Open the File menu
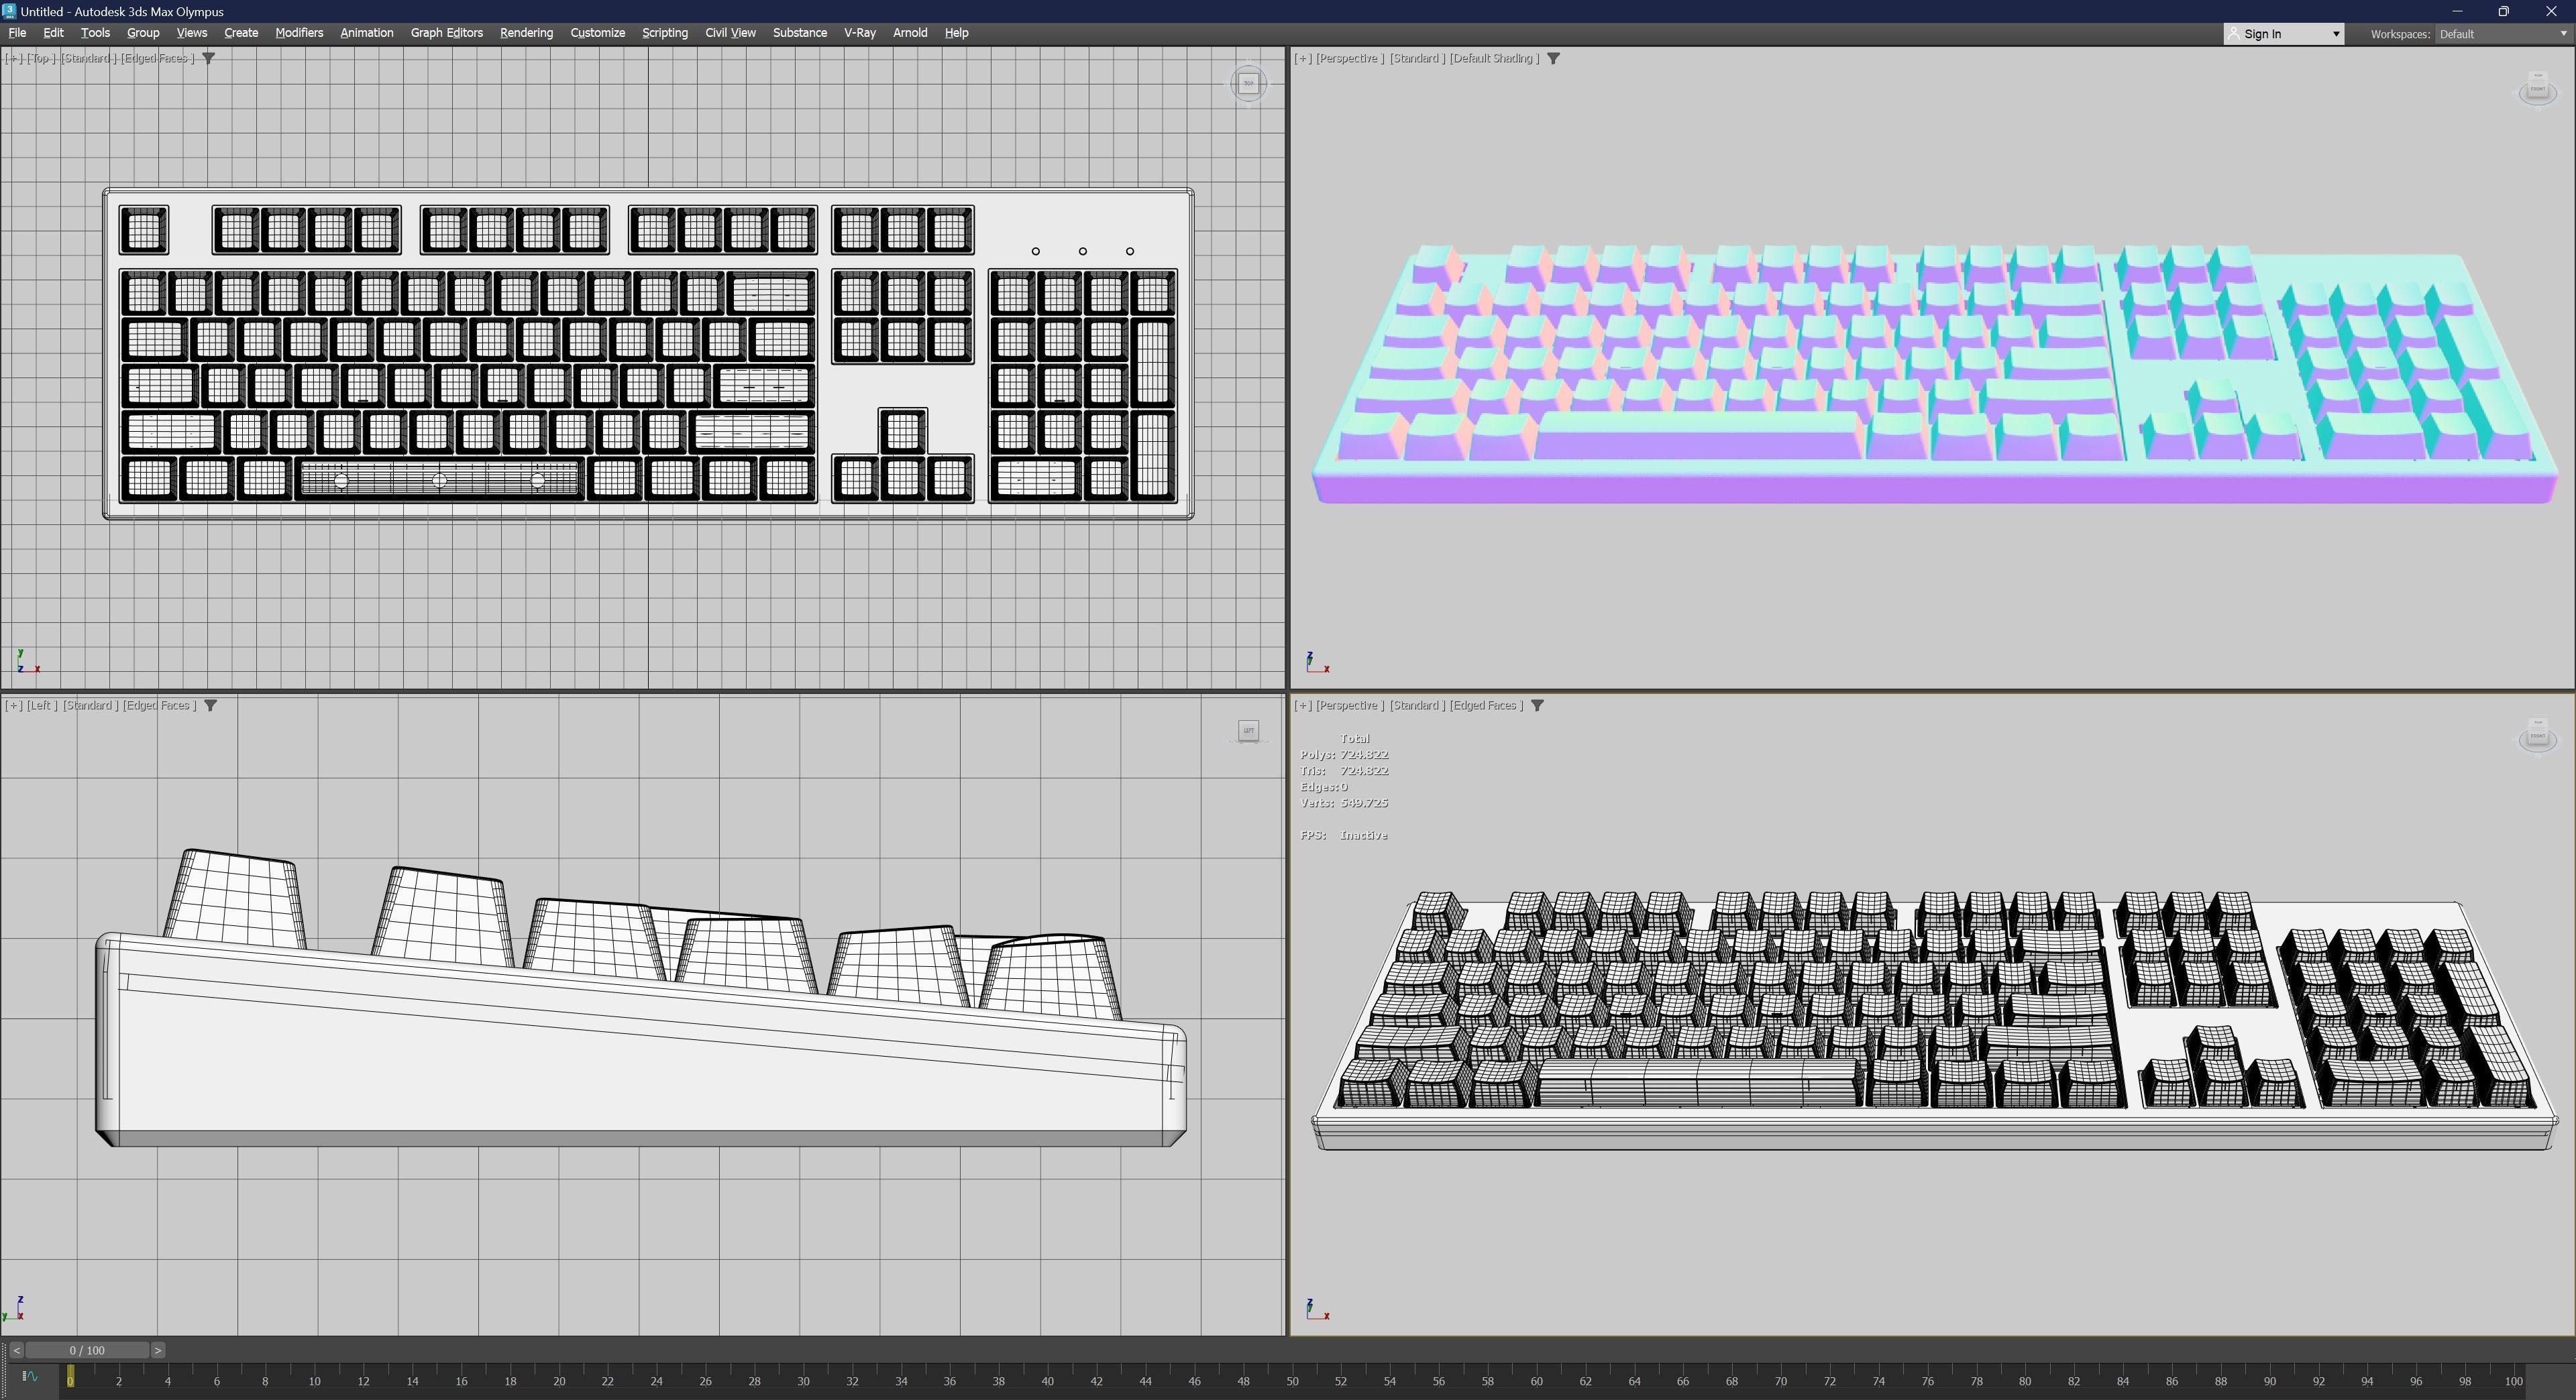This screenshot has width=2576, height=1400. click(x=17, y=33)
